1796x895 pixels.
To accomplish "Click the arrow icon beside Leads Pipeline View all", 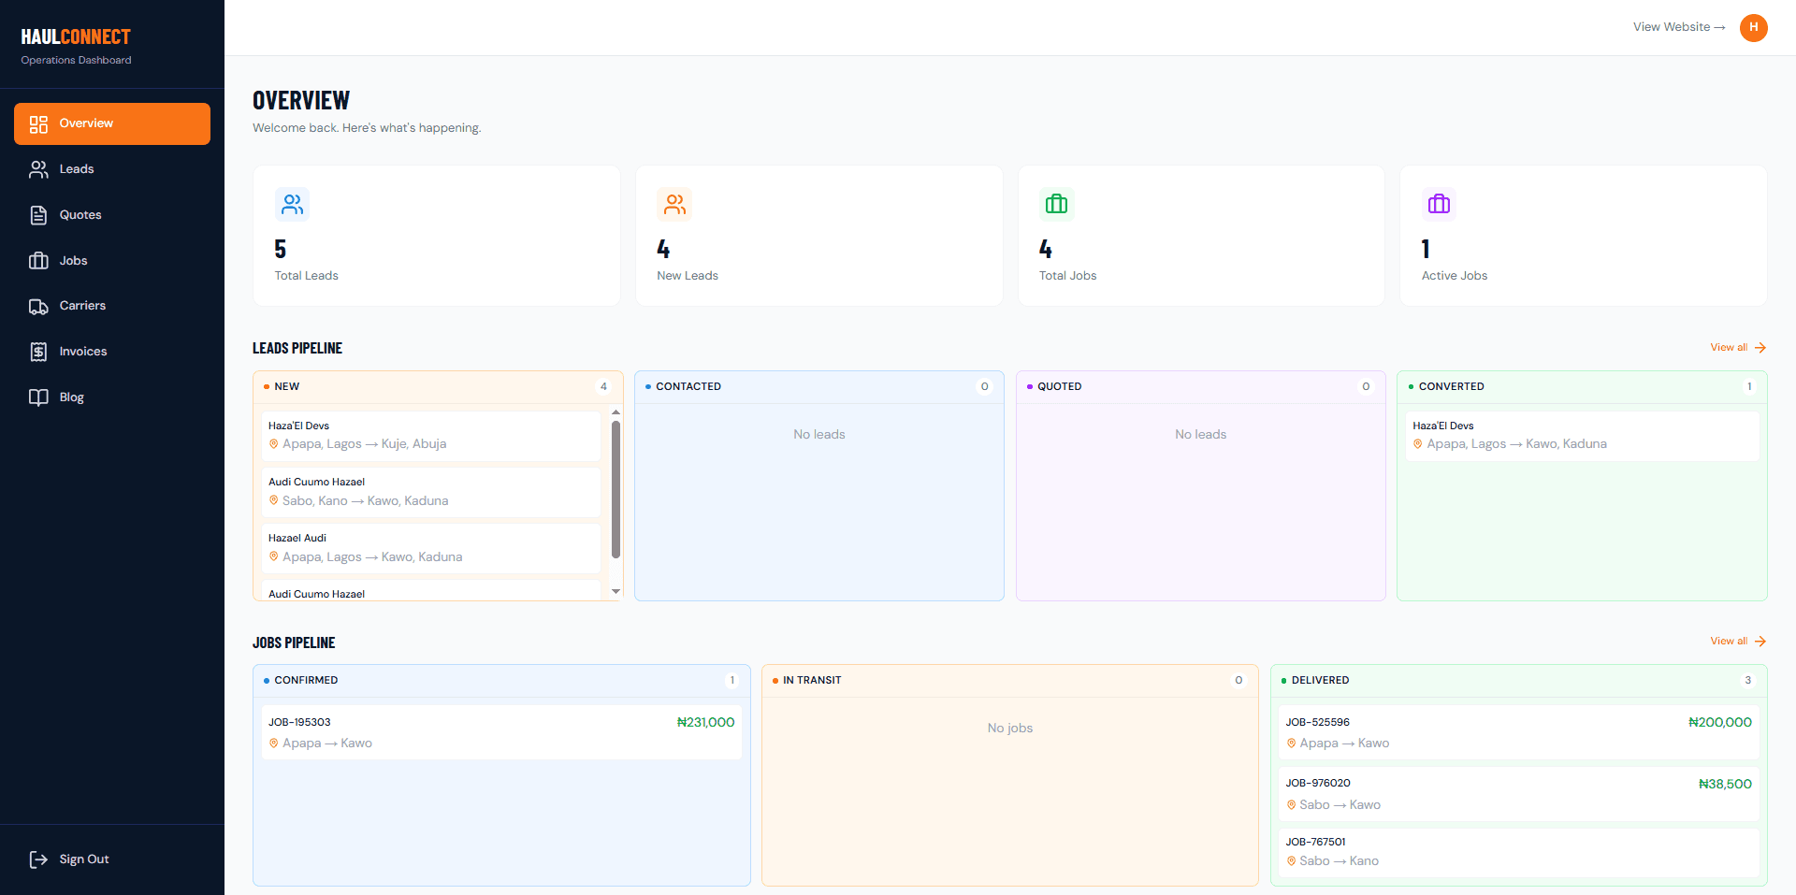I will 1760,348.
